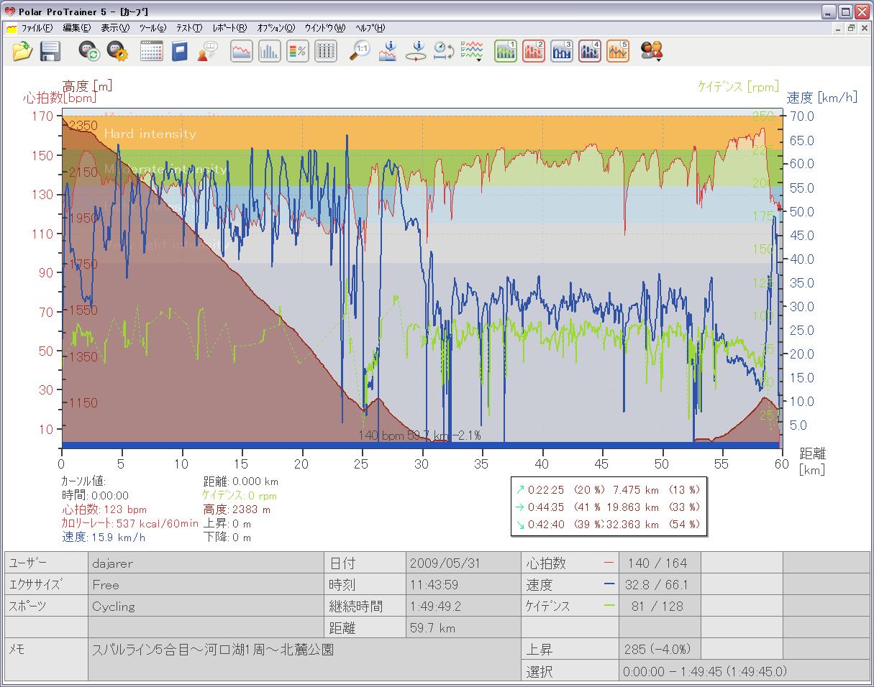The image size is (874, 687).
Task: Open the curve selection checklist dropdown
Action: [471, 51]
